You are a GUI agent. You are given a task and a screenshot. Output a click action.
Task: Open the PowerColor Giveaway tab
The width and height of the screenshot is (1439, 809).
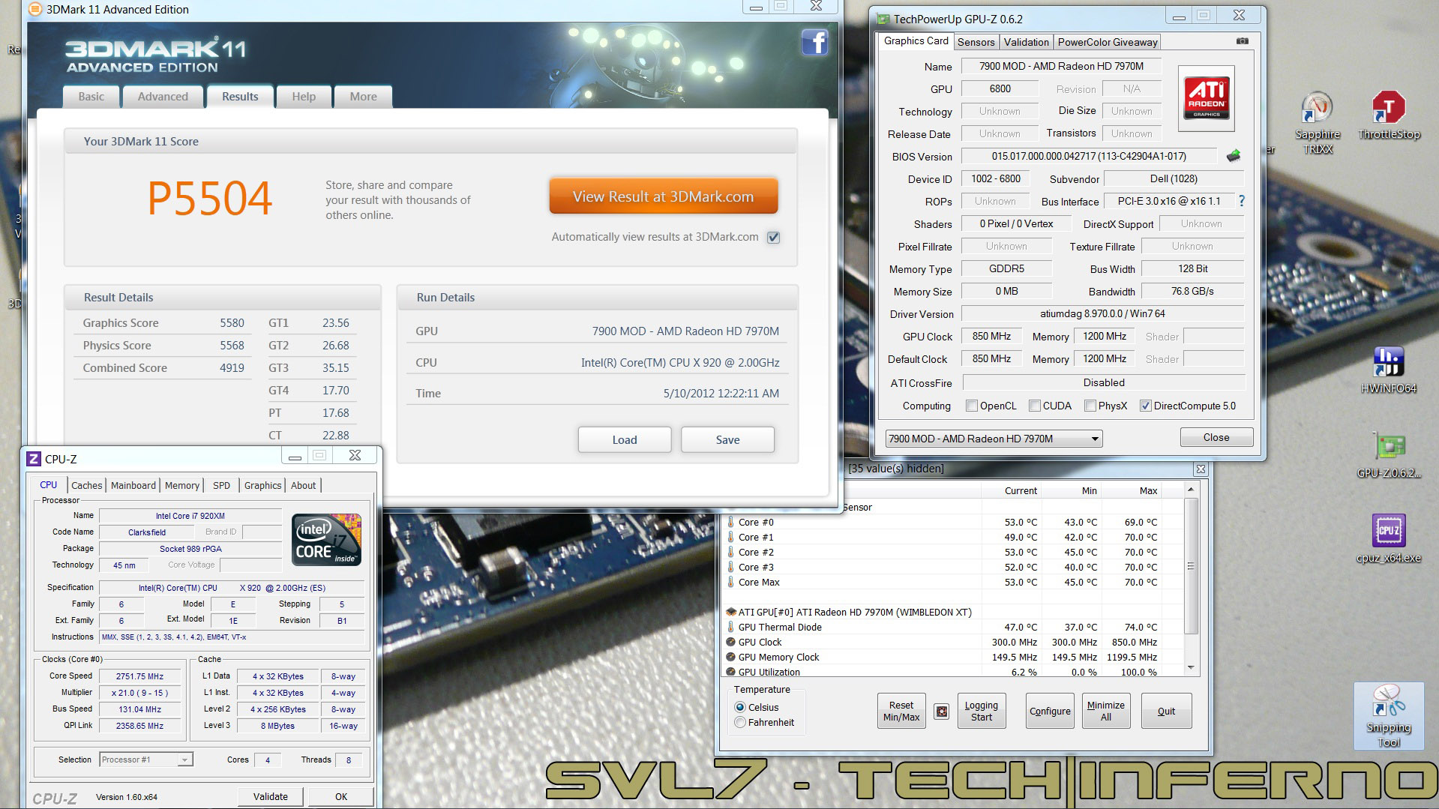[1108, 42]
